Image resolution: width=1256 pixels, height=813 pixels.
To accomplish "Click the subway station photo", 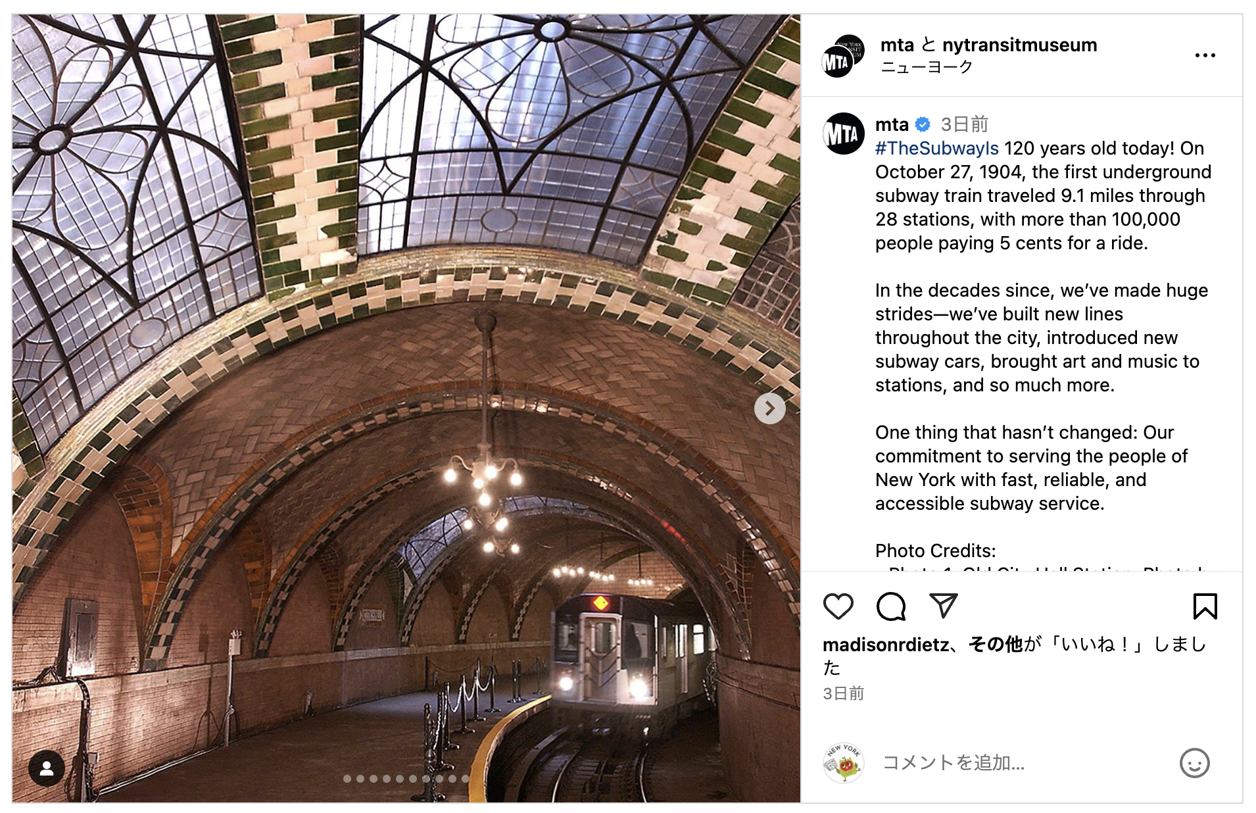I will click(x=406, y=408).
